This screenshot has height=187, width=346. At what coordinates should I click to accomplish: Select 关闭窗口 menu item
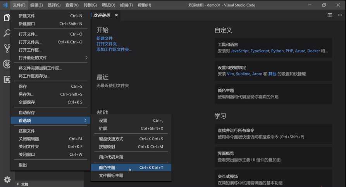[50, 155]
